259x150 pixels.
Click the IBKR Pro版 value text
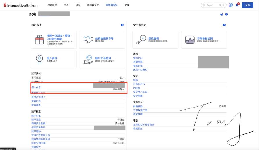pos(118,143)
